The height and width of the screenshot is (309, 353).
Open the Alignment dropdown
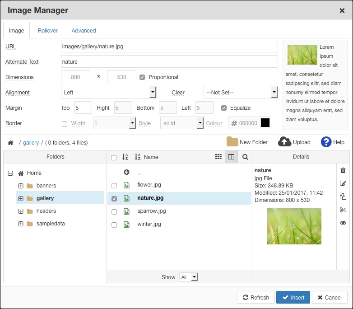click(x=108, y=93)
